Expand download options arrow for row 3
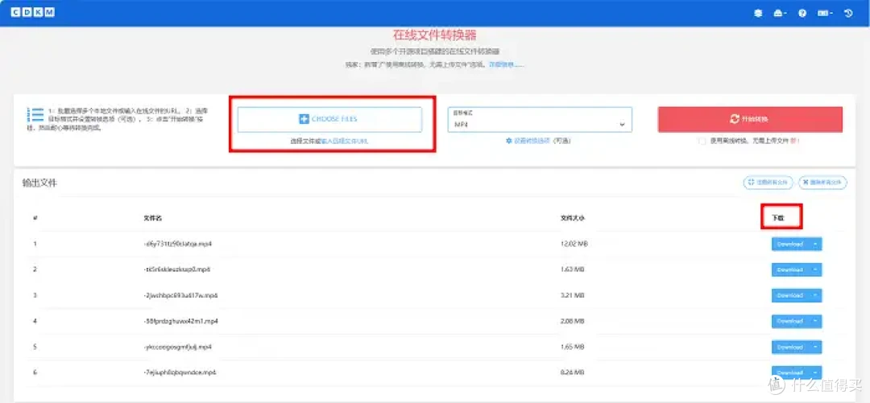This screenshot has width=870, height=403. coord(815,295)
